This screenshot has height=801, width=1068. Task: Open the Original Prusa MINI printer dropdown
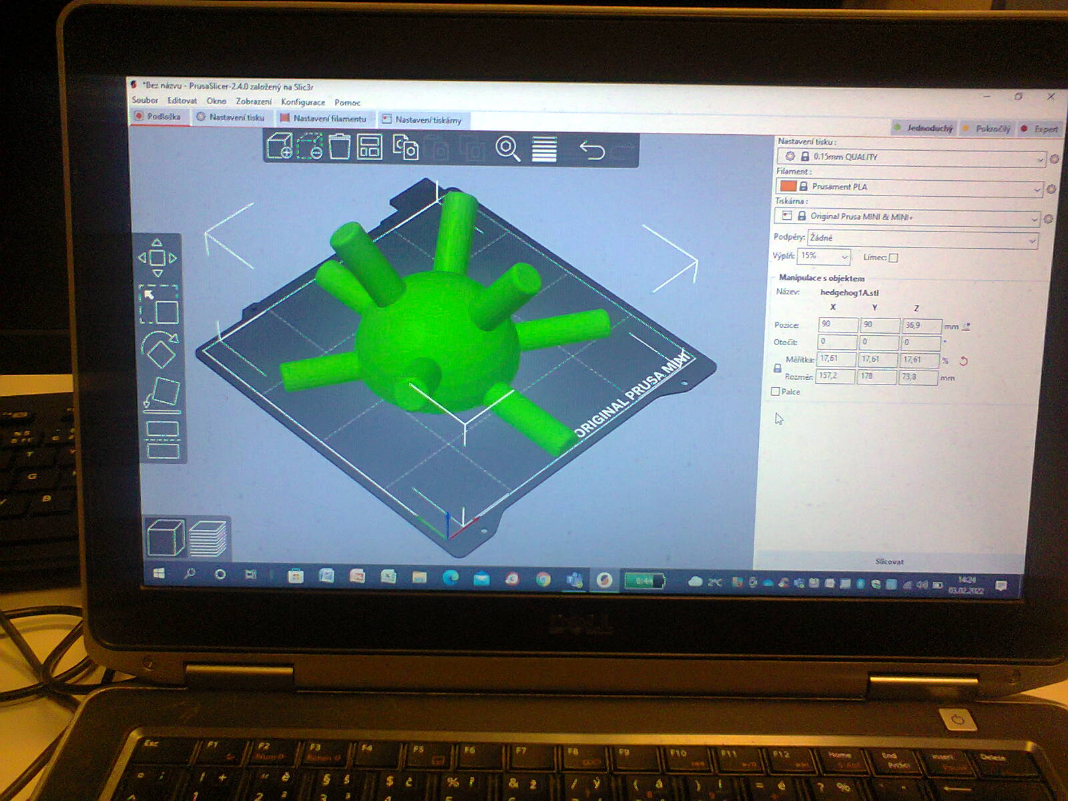[906, 217]
